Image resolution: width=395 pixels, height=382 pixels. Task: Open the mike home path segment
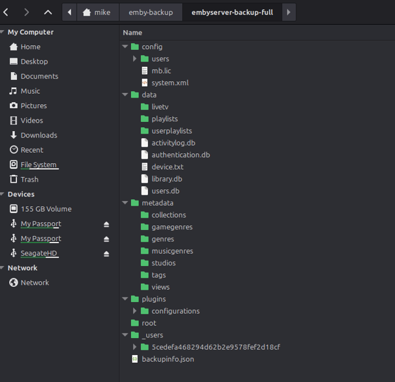pos(98,12)
